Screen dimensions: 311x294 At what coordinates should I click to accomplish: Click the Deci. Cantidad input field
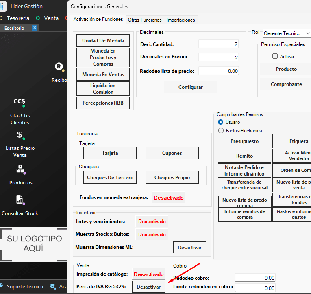(218, 44)
